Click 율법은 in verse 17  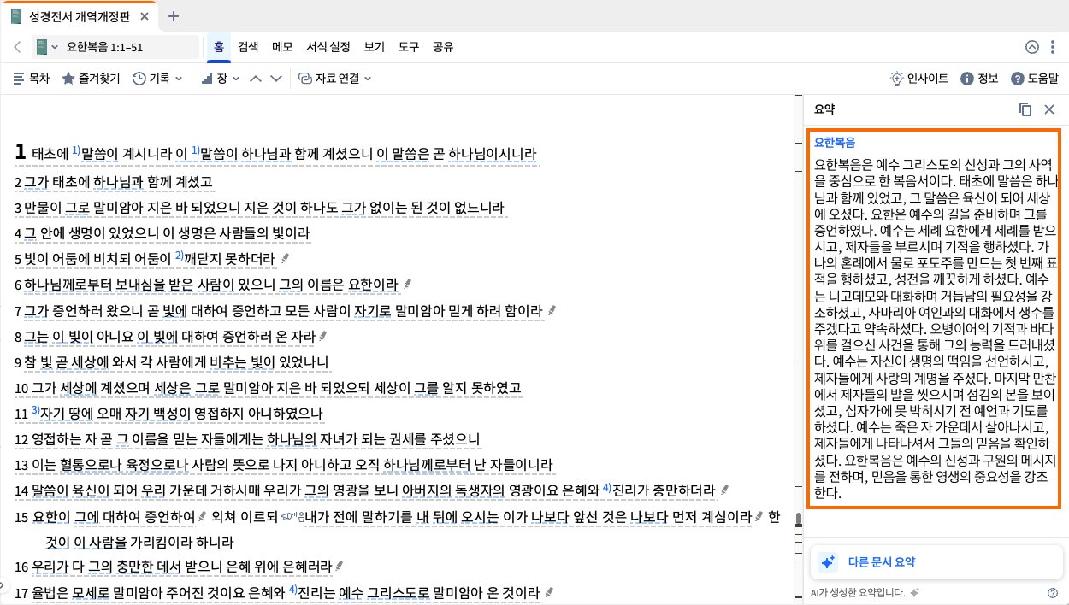pos(51,592)
